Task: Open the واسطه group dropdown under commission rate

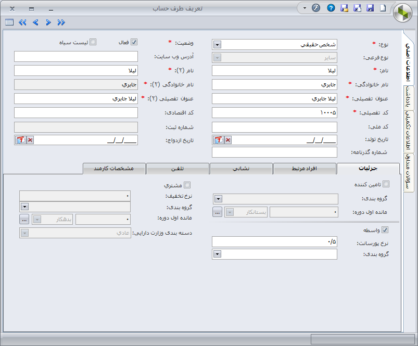Action: 218,254
